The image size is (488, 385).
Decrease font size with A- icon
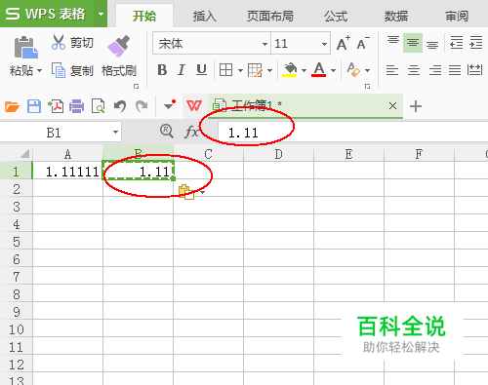tap(363, 43)
